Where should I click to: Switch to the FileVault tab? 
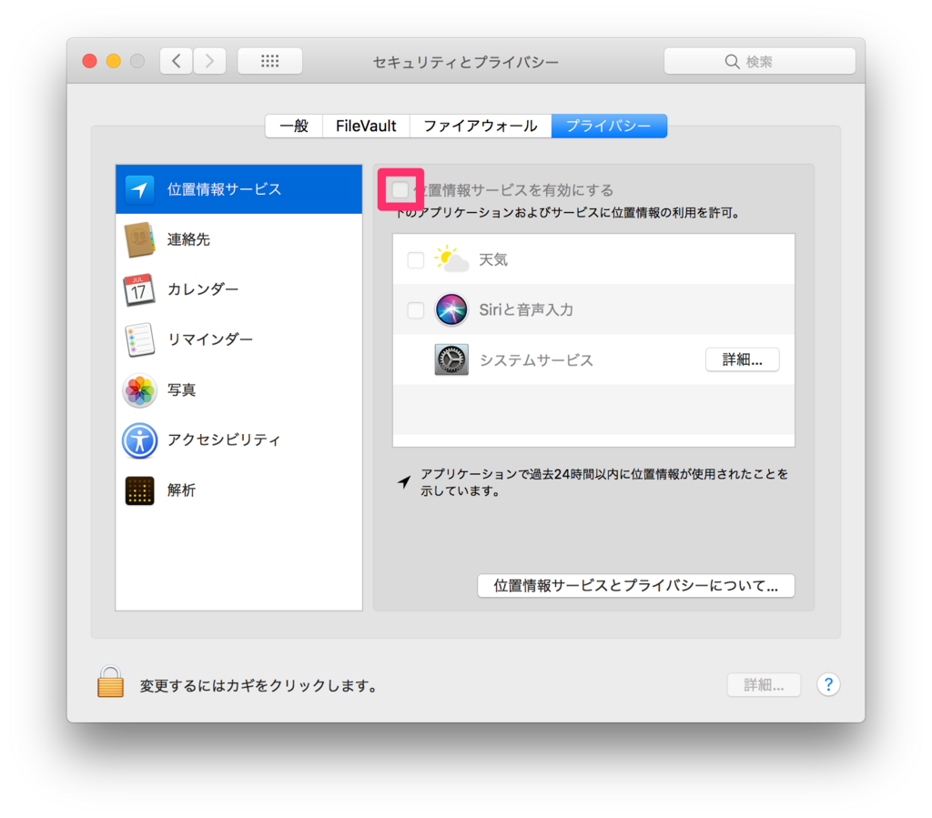click(366, 126)
